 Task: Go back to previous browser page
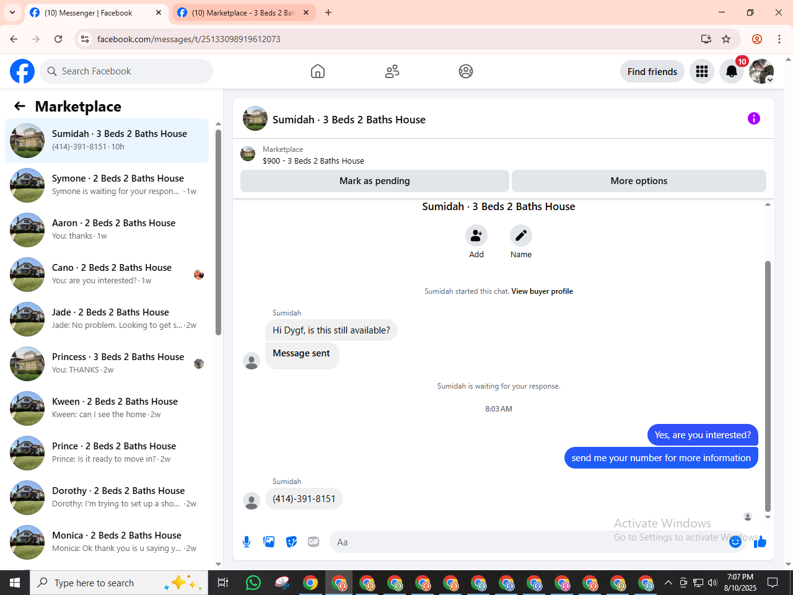[x=14, y=39]
